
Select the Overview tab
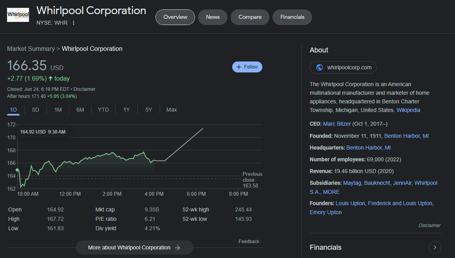coord(175,17)
